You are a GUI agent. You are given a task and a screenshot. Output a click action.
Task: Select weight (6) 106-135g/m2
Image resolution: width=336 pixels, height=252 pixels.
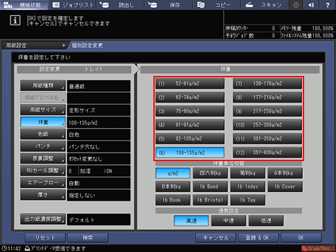[x=190, y=153]
